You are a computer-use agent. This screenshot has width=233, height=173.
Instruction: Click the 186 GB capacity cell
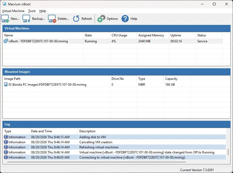pos(170,85)
